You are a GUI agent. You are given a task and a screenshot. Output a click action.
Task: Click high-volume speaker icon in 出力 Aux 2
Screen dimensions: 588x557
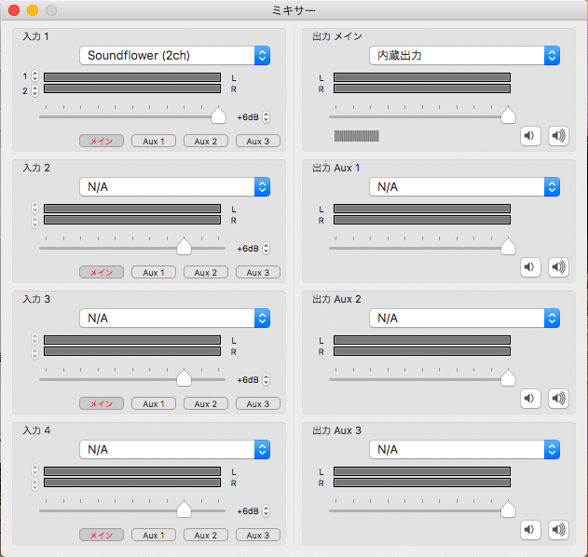click(x=558, y=398)
